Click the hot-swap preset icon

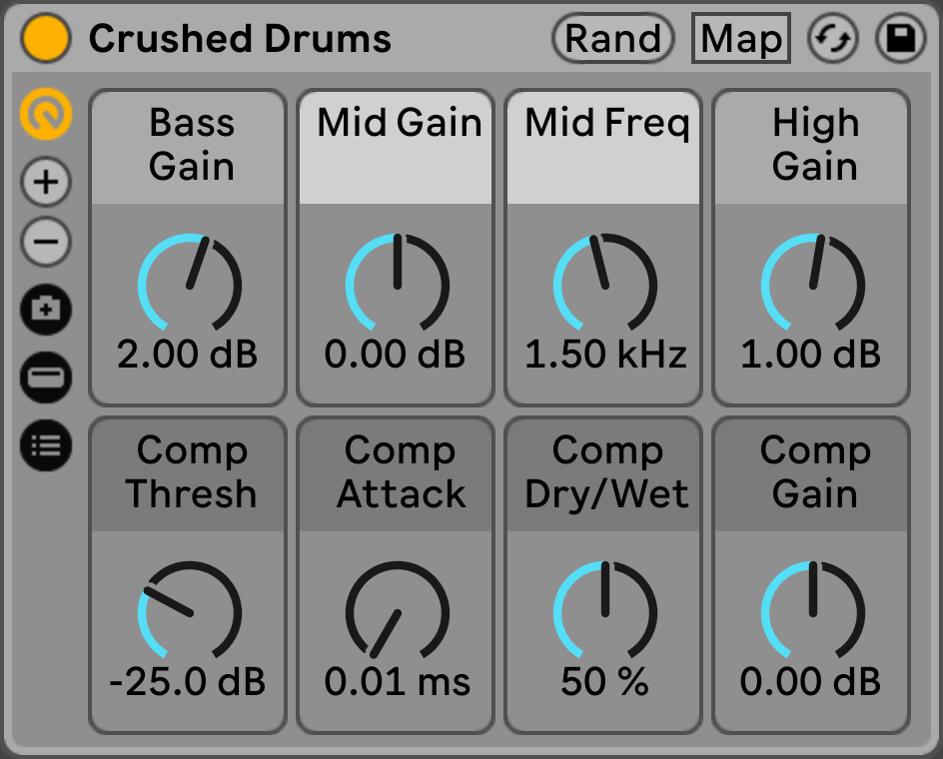832,39
